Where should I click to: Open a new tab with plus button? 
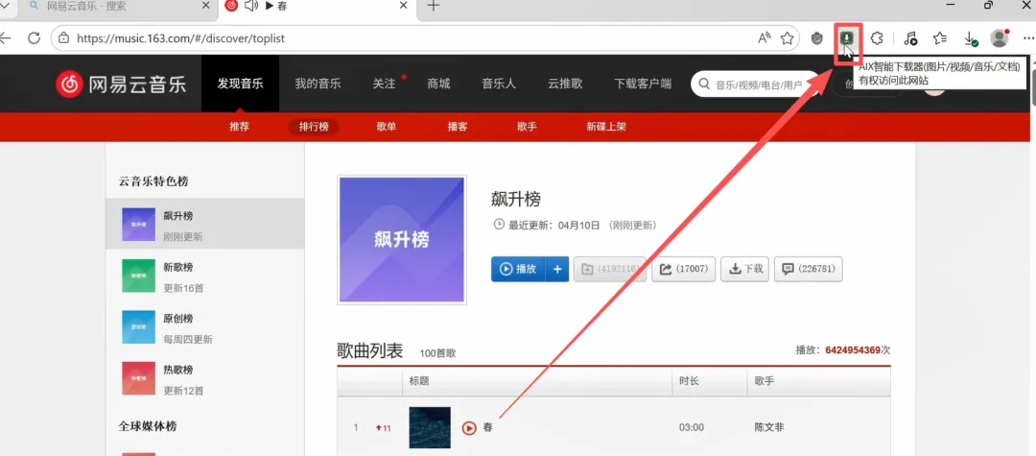tap(434, 6)
